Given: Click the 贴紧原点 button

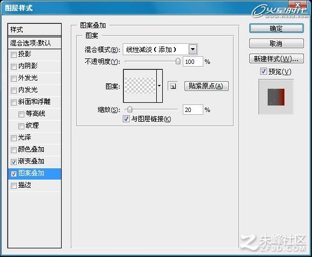Looking at the screenshot, I should click(207, 86).
